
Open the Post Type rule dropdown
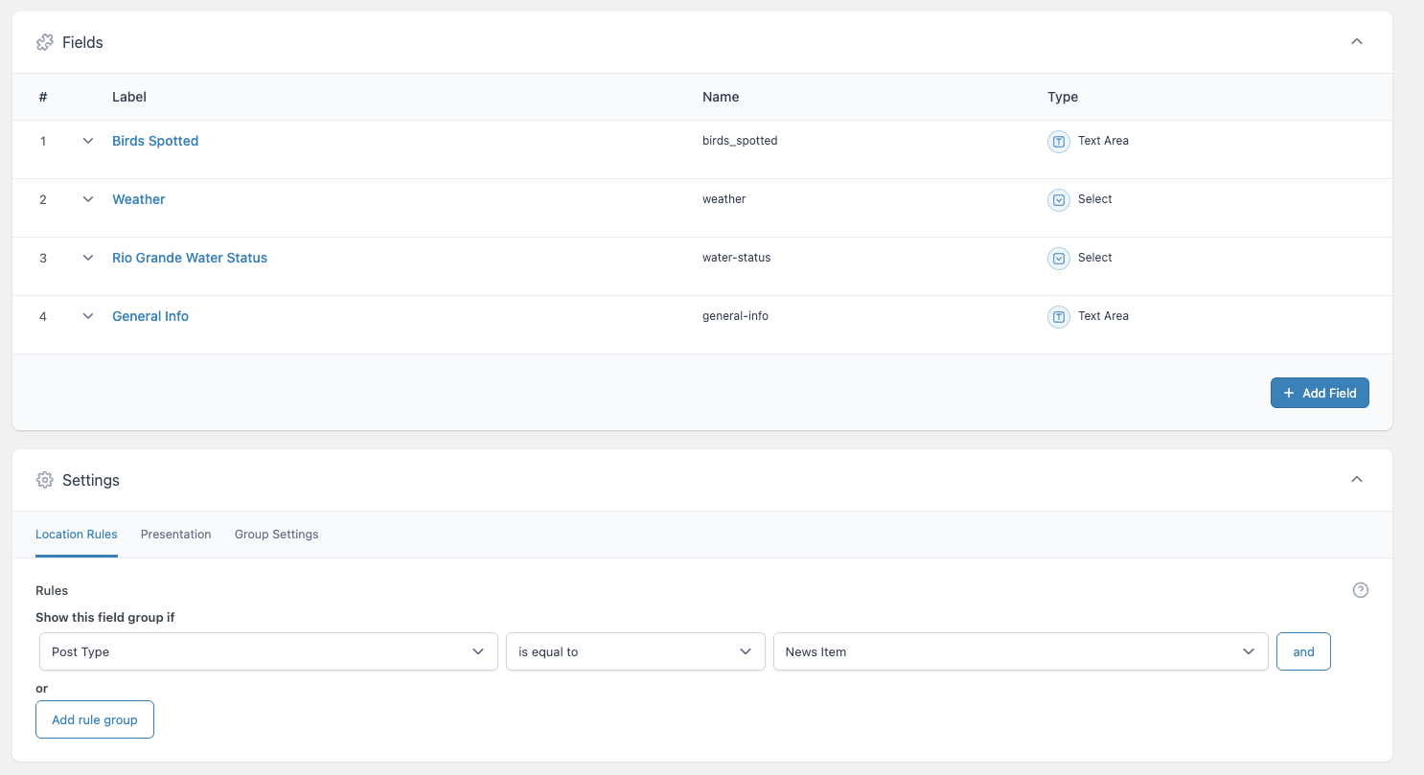point(268,651)
